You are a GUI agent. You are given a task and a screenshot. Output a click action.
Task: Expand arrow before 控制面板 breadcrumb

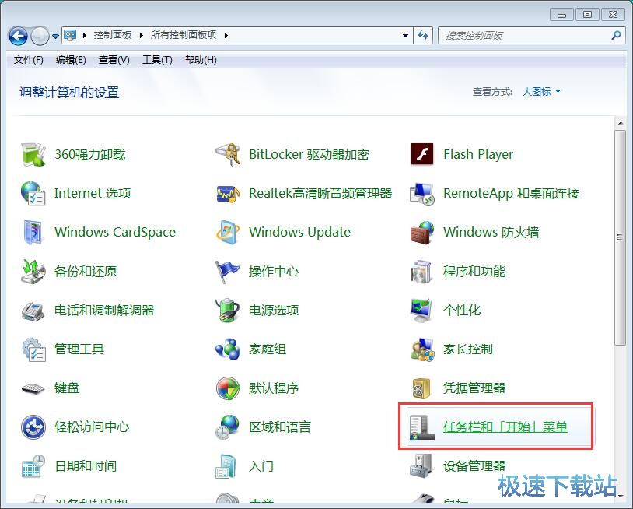[85, 36]
